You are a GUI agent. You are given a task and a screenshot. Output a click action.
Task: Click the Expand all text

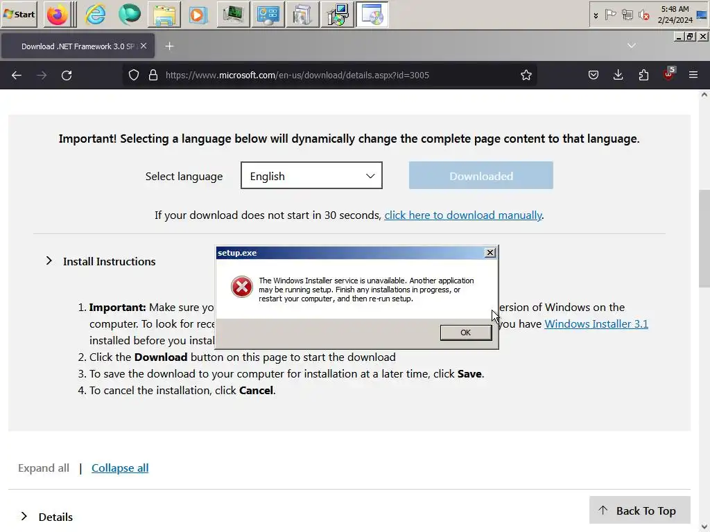click(x=44, y=468)
